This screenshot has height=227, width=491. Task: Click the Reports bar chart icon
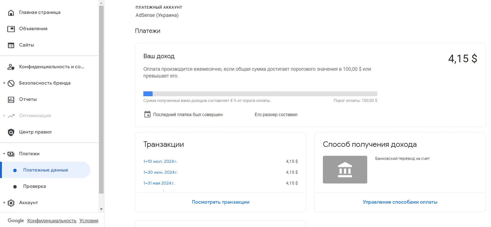click(11, 99)
